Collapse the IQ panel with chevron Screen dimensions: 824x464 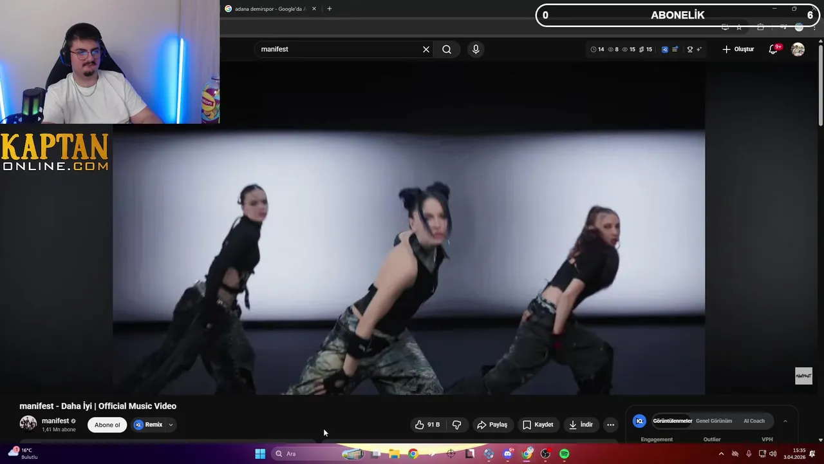pyautogui.click(x=785, y=421)
